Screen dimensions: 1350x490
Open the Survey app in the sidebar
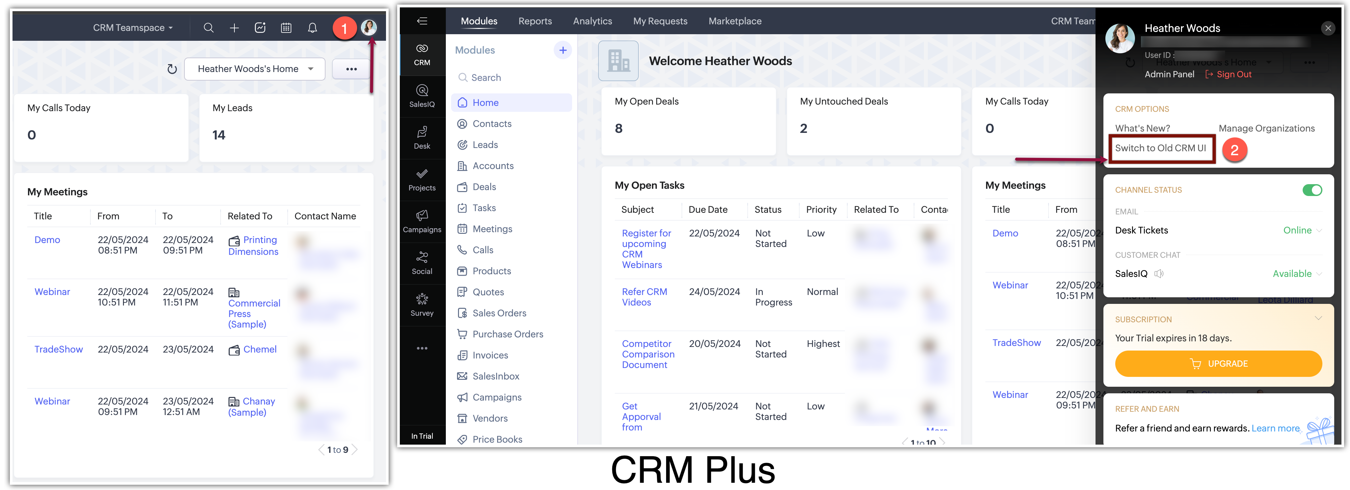pos(422,306)
